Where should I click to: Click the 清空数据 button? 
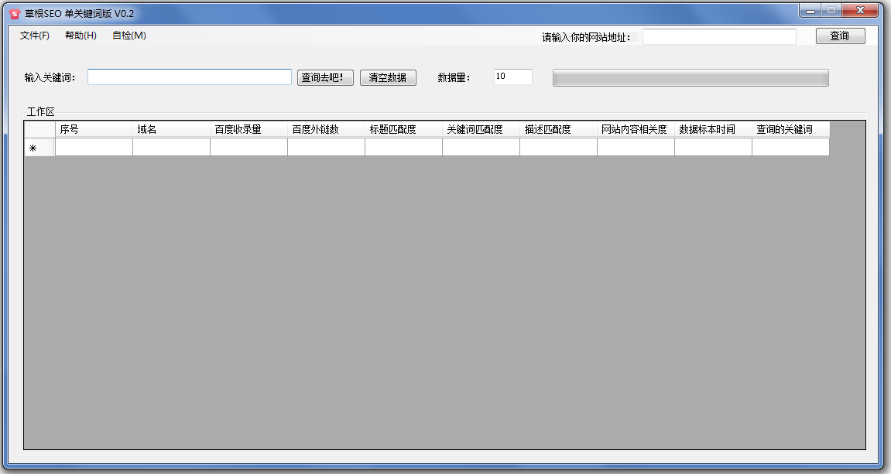tap(388, 78)
